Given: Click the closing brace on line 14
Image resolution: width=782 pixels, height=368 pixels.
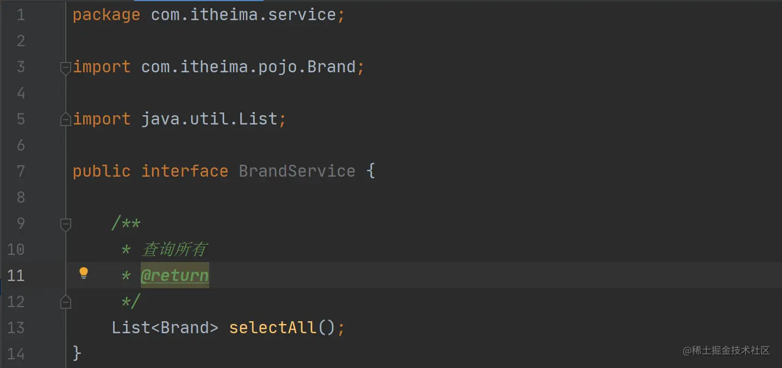Looking at the screenshot, I should 77,353.
